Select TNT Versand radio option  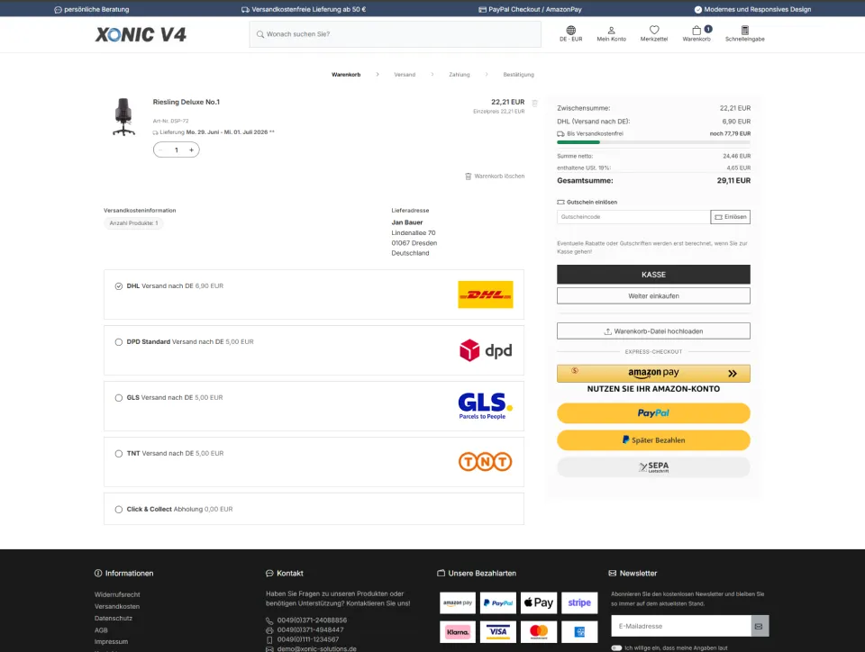(x=119, y=454)
